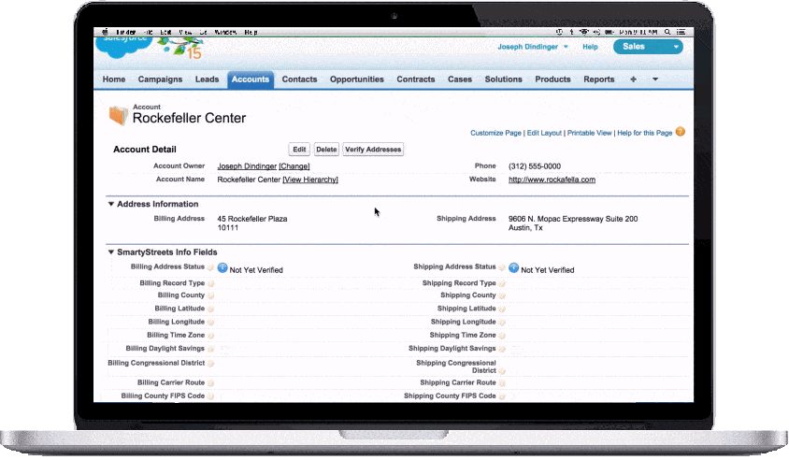This screenshot has height=460, width=789.
Task: Open the rockafella.com website link
Action: point(552,180)
